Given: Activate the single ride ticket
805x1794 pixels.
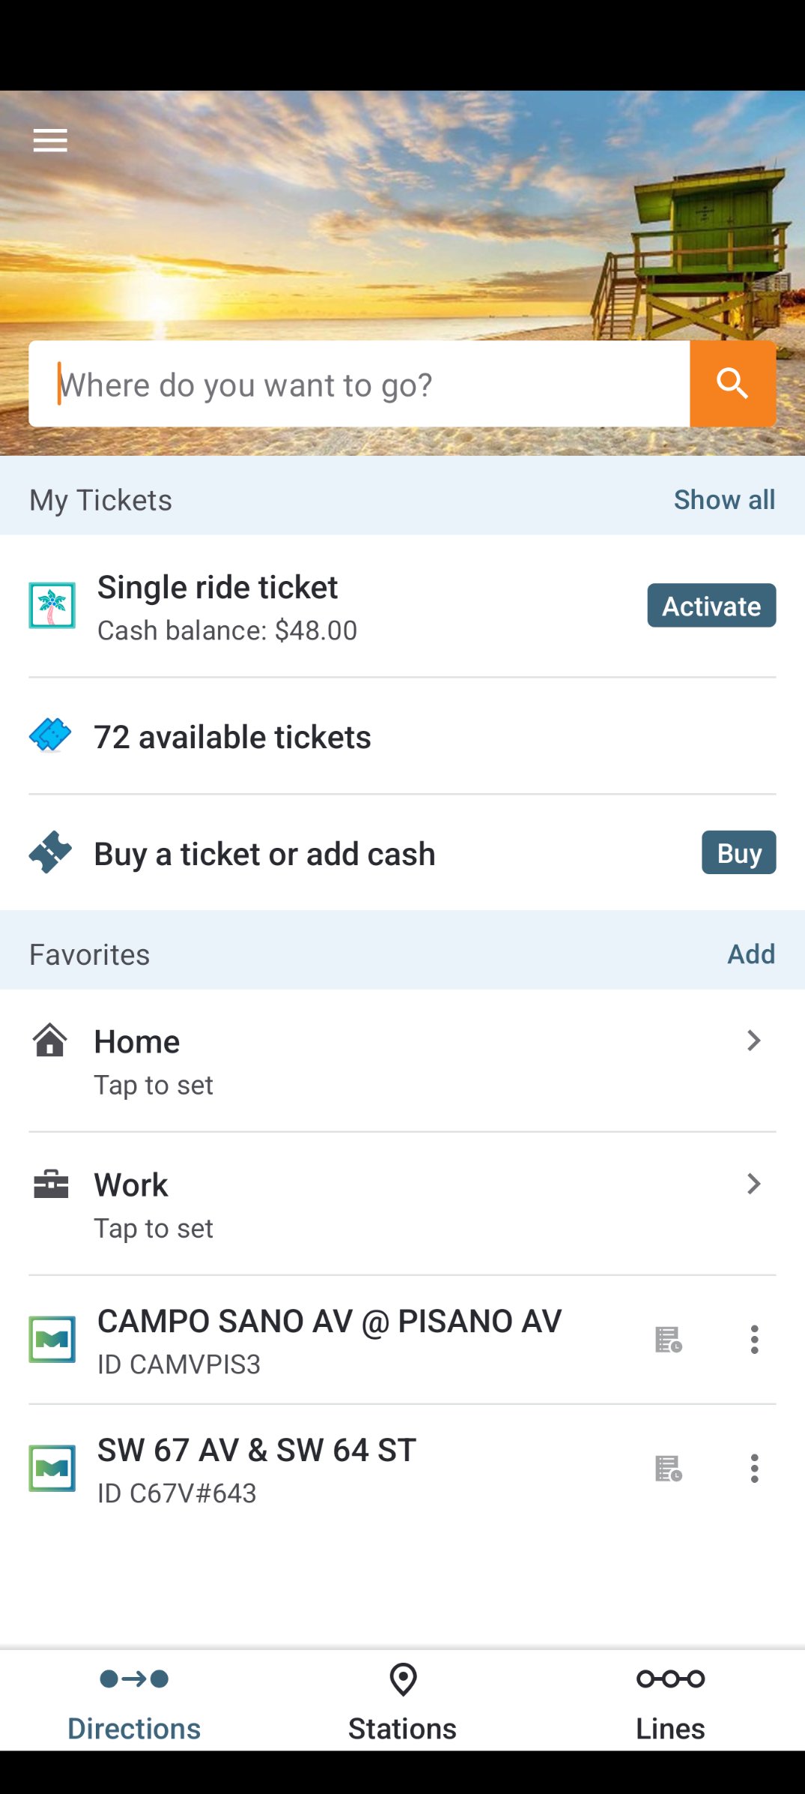Looking at the screenshot, I should point(711,606).
